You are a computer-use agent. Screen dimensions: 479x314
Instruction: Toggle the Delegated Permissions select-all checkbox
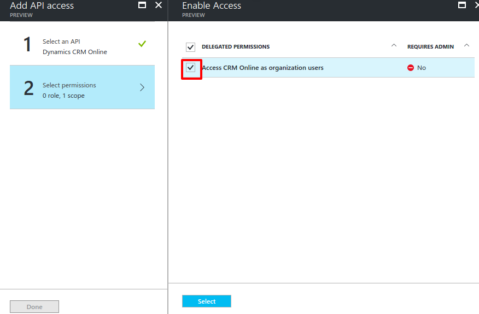click(191, 47)
